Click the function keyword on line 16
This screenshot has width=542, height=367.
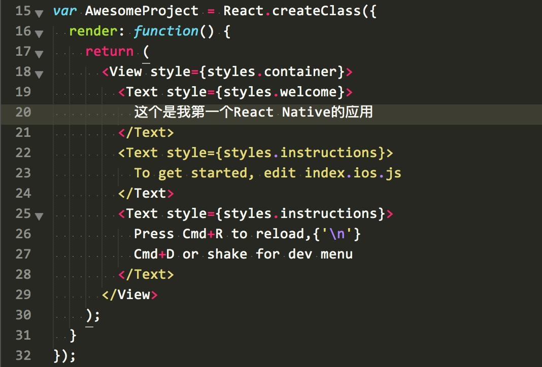click(166, 31)
